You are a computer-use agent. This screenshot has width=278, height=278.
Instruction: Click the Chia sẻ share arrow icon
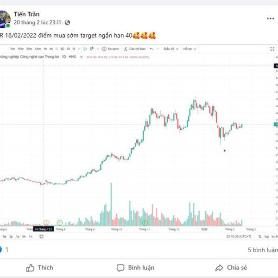(219, 268)
